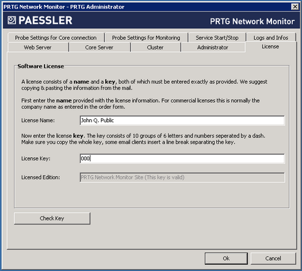Viewport: 302px width, 271px height.
Task: Close the PRTG Administrator window
Action: click(295, 7)
